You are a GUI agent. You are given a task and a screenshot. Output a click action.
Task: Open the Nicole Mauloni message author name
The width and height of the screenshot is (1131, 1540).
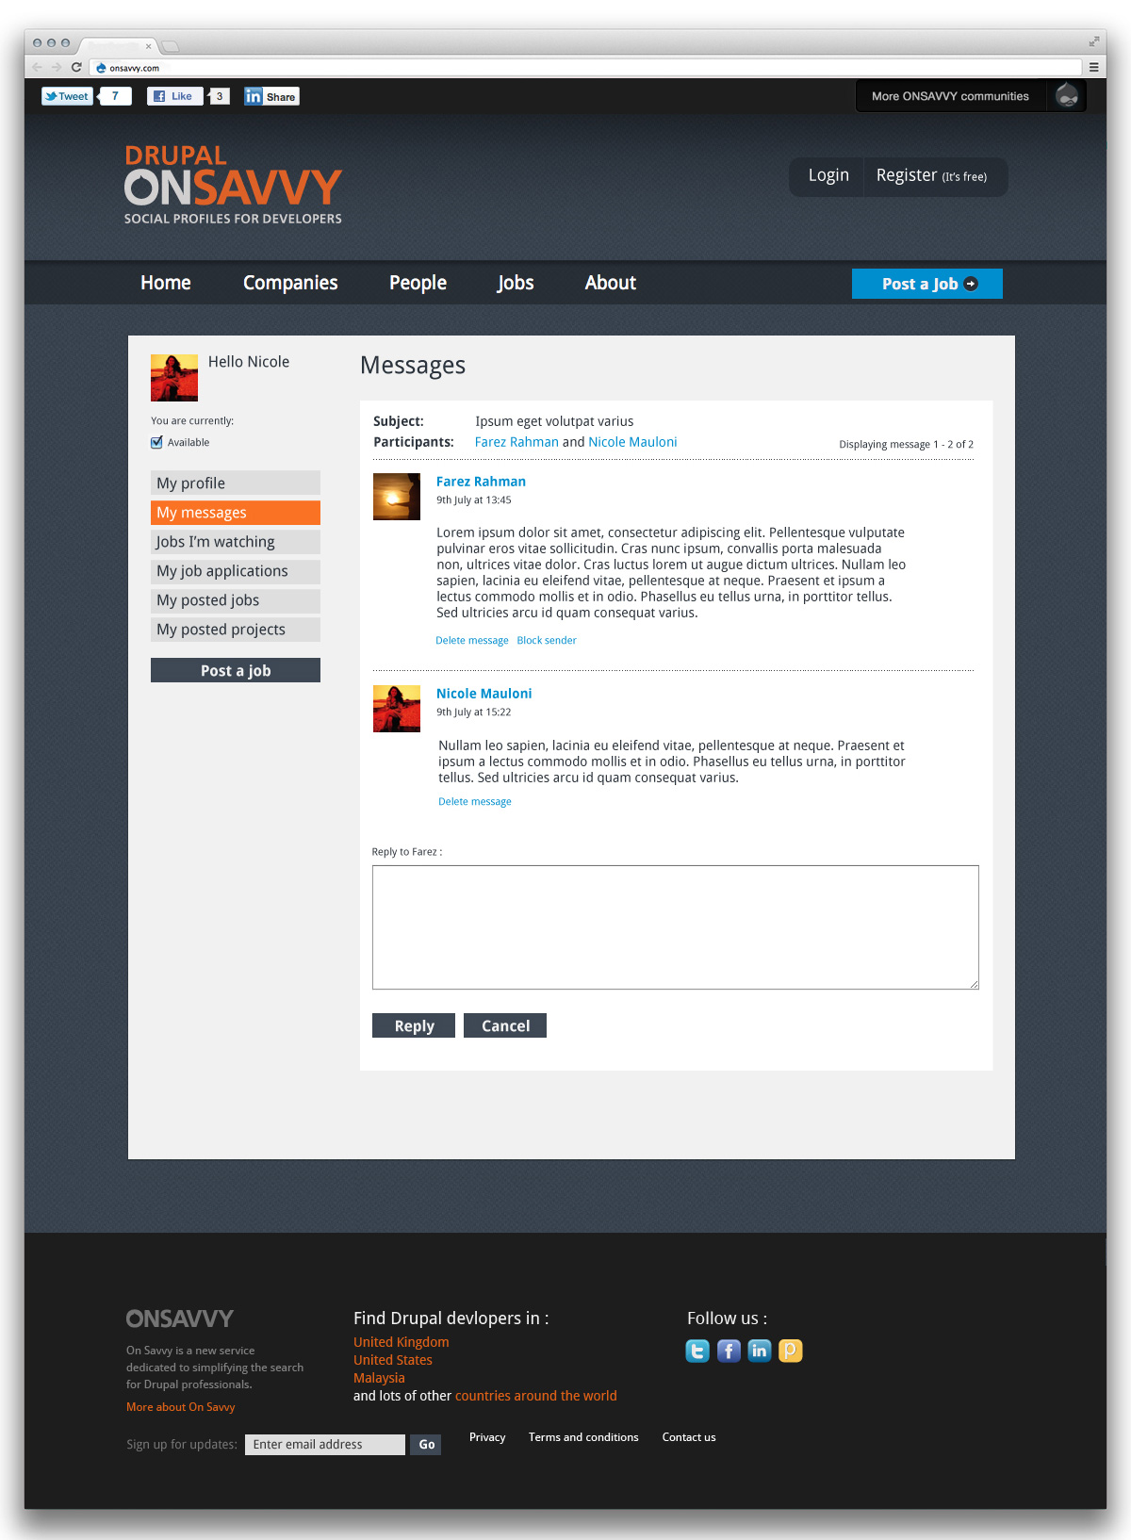(x=484, y=694)
